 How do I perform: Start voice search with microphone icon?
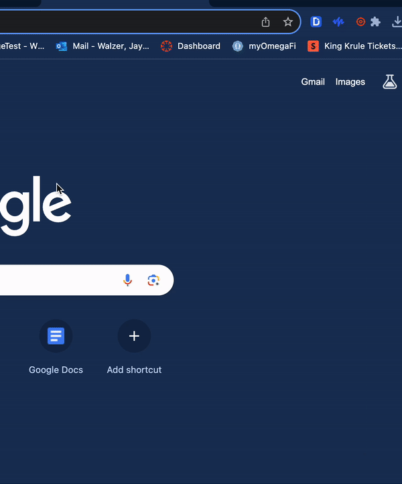click(x=128, y=280)
